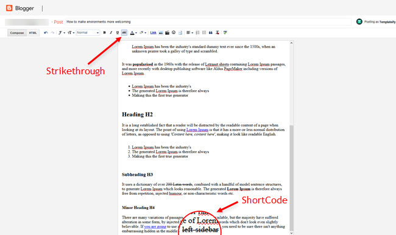396x235 pixels.
Task: Click the 'Heading H2' heading text
Action: point(138,114)
